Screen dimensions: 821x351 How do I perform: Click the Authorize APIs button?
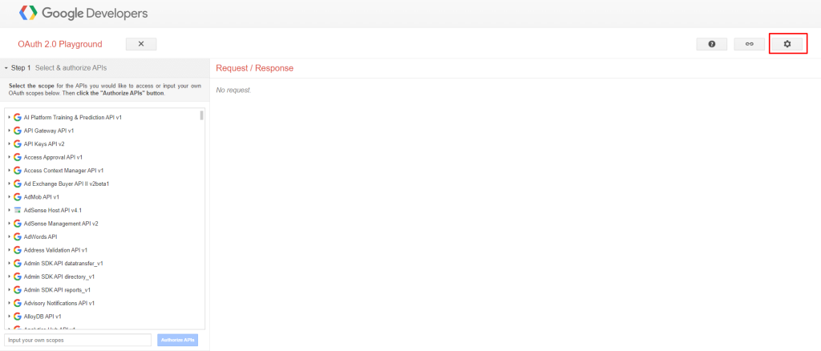point(178,340)
